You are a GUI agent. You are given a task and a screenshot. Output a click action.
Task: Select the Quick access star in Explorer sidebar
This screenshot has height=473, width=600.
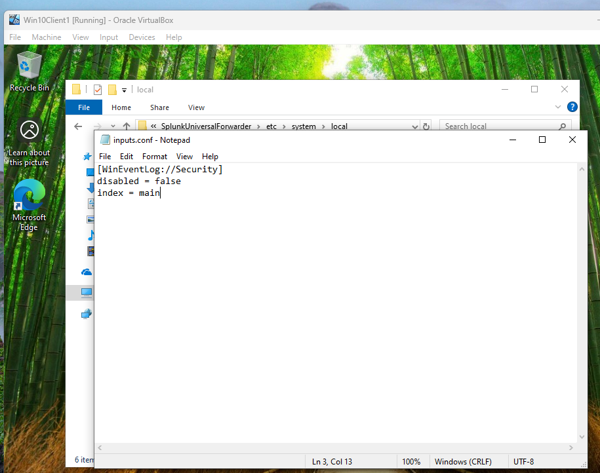pos(87,157)
